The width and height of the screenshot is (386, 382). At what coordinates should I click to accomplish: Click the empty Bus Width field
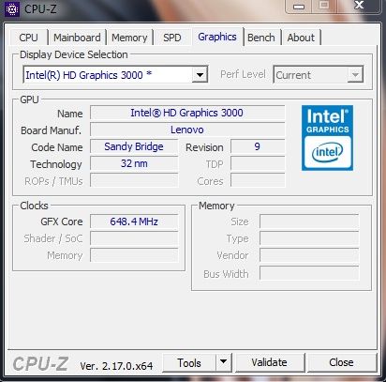tap(309, 274)
